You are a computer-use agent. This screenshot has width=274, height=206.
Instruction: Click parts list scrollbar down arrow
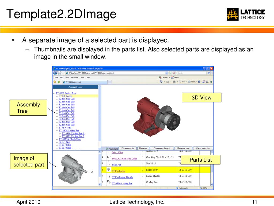coord(212,185)
